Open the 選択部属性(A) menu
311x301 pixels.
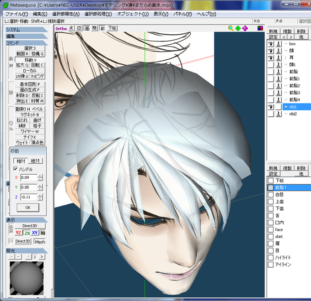click(66, 14)
